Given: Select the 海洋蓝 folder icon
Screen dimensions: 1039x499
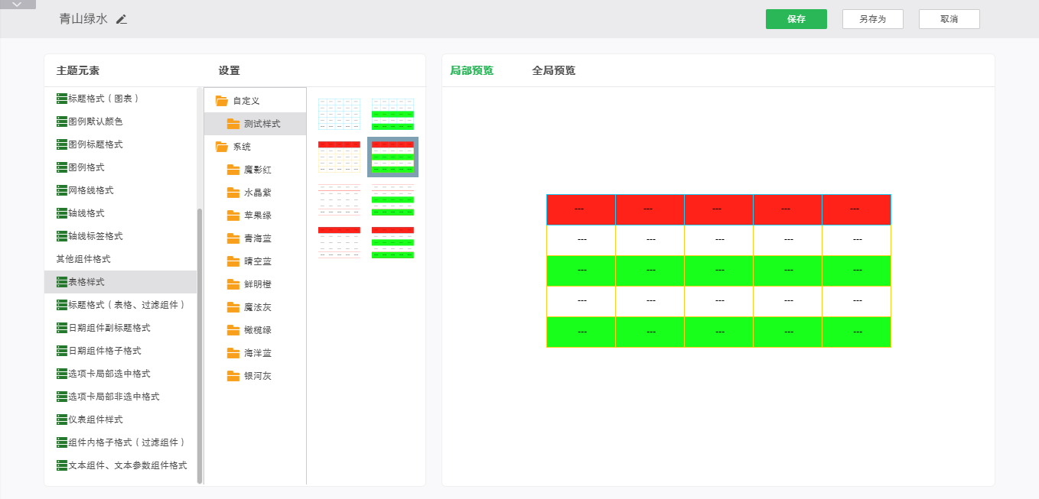Looking at the screenshot, I should [x=233, y=353].
